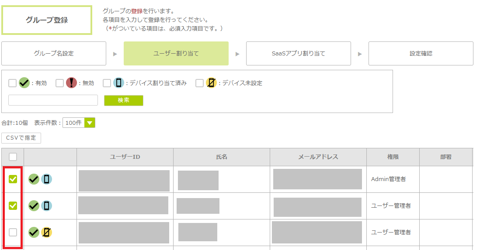Click red exclamation disabled icon in filter
Screen dimensions: 480x250
[71, 83]
